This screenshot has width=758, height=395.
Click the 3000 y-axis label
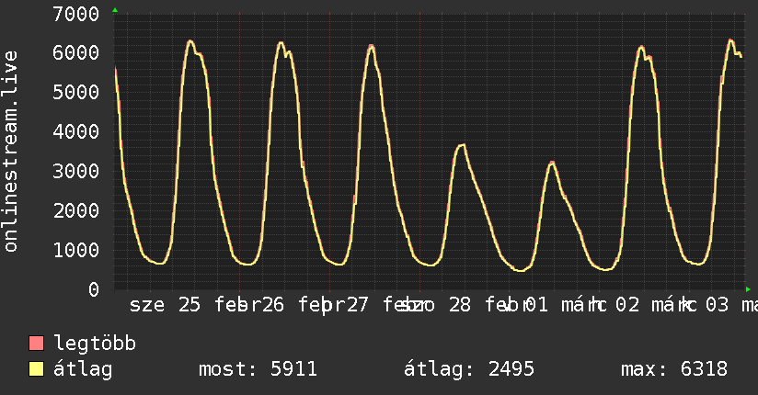coord(76,172)
